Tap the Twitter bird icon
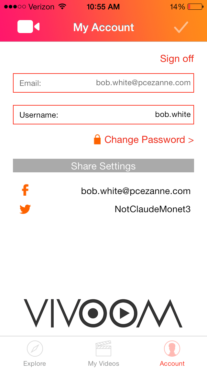Viewport: 207px width, 368px height. coord(25,209)
